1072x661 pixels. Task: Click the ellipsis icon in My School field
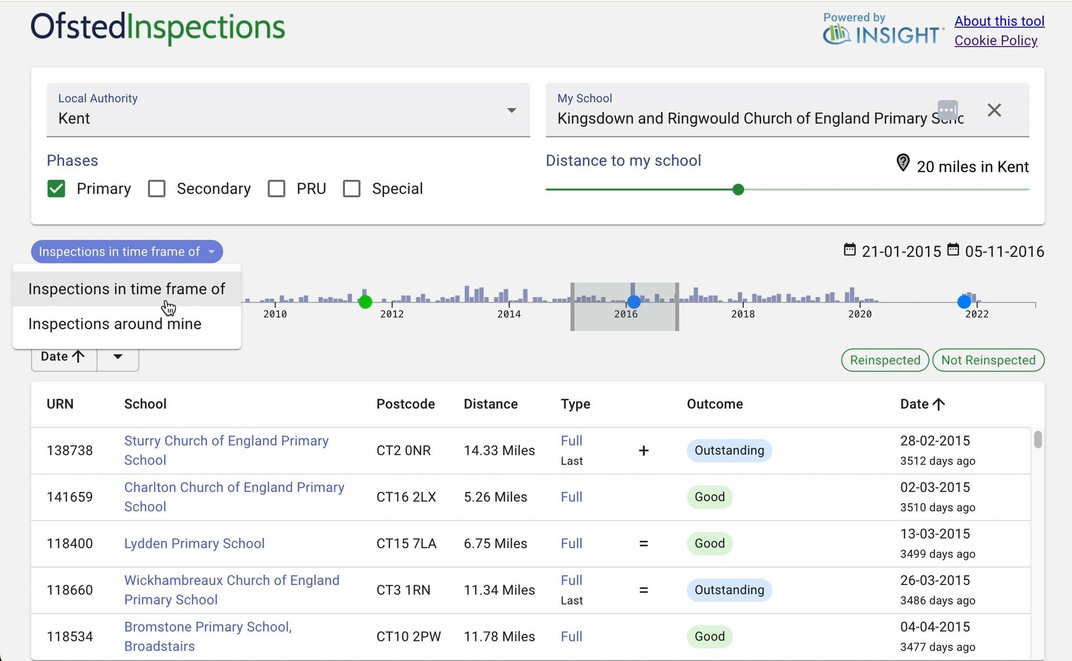coord(947,109)
